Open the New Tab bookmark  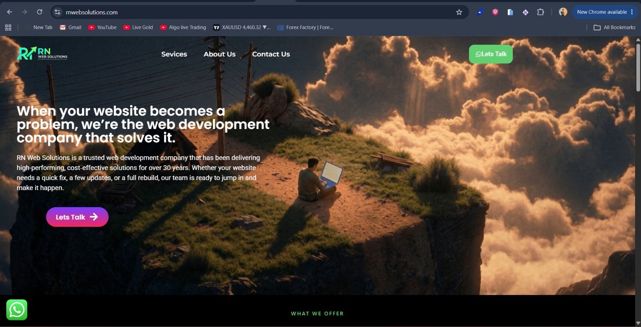(x=38, y=27)
